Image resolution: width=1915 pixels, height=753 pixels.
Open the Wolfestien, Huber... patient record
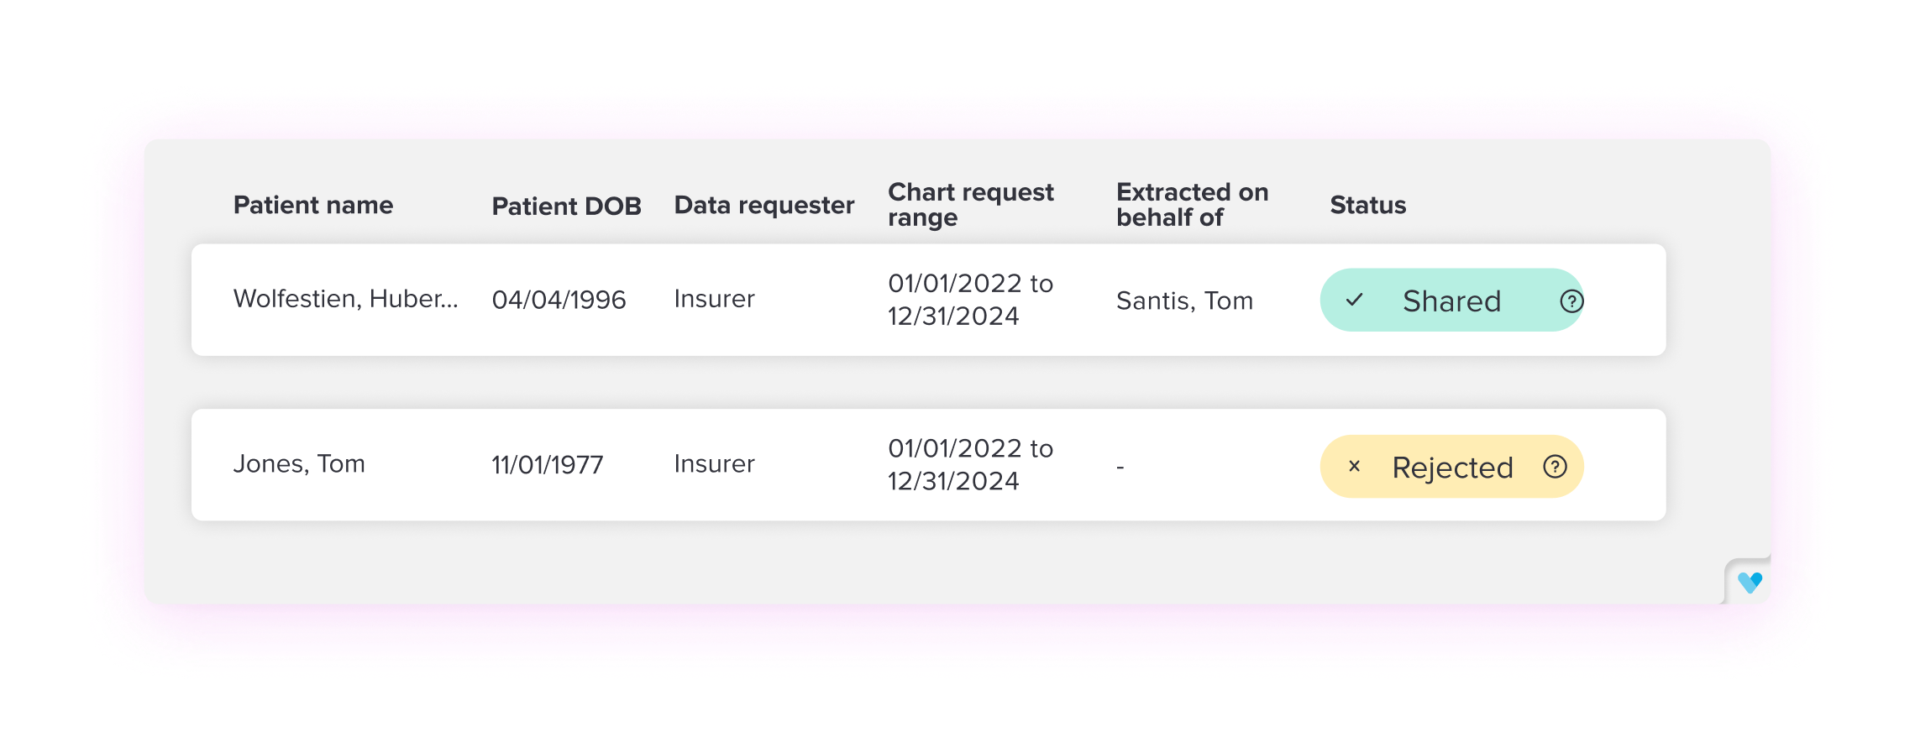pyautogui.click(x=345, y=299)
